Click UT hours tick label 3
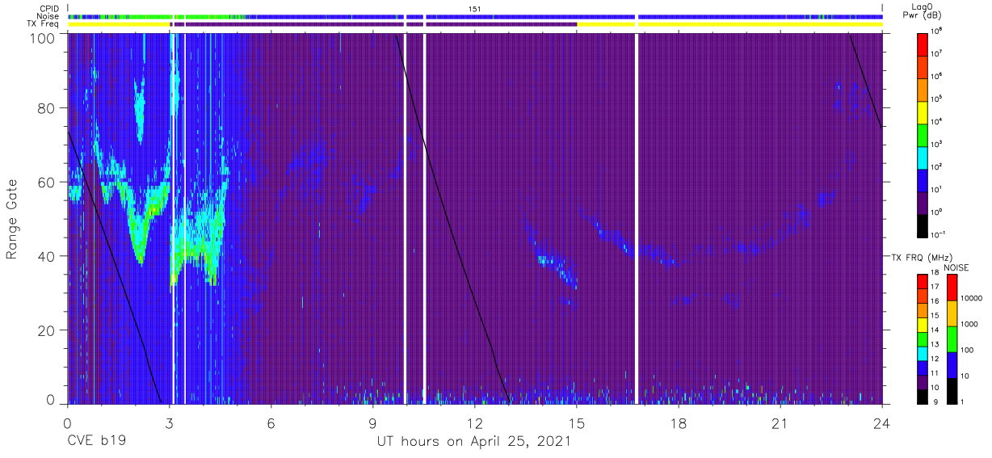The height and width of the screenshot is (458, 992). click(170, 423)
